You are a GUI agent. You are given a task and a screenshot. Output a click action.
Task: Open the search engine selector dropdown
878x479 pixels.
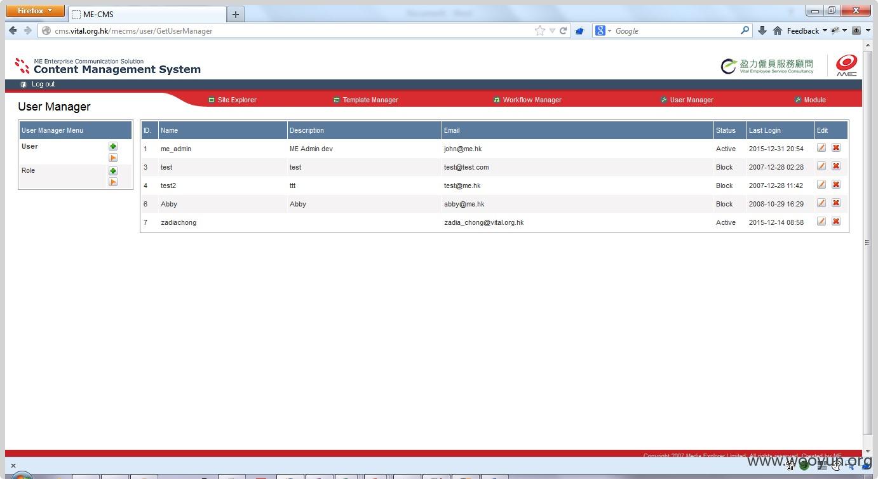coord(604,30)
